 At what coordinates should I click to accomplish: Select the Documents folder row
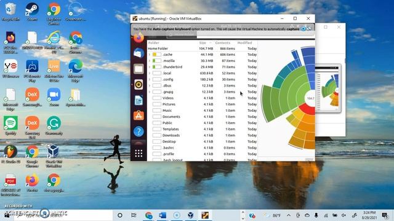(x=203, y=117)
